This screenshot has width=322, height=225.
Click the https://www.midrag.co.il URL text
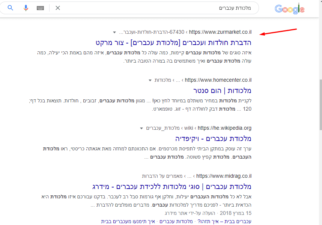(224, 176)
